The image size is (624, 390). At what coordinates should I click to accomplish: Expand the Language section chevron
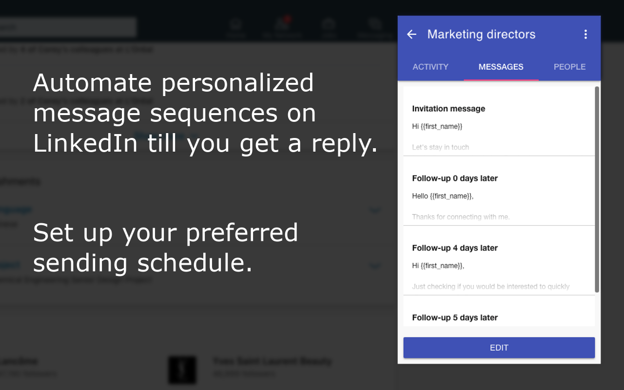tap(375, 211)
